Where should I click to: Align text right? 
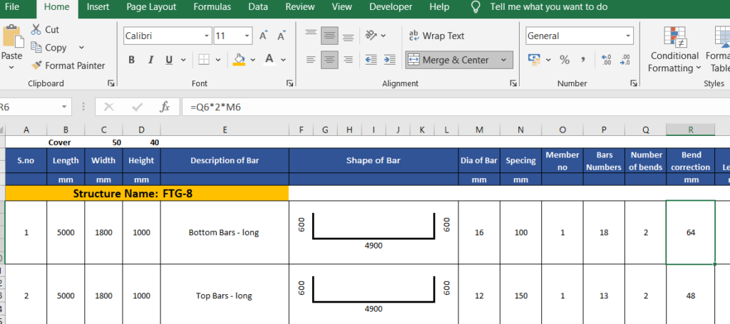[348, 60]
